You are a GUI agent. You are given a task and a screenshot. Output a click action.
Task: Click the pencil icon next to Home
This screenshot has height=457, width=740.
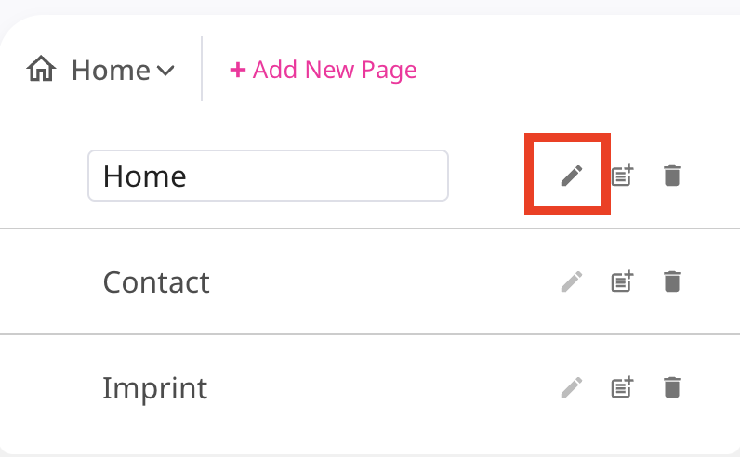(572, 176)
